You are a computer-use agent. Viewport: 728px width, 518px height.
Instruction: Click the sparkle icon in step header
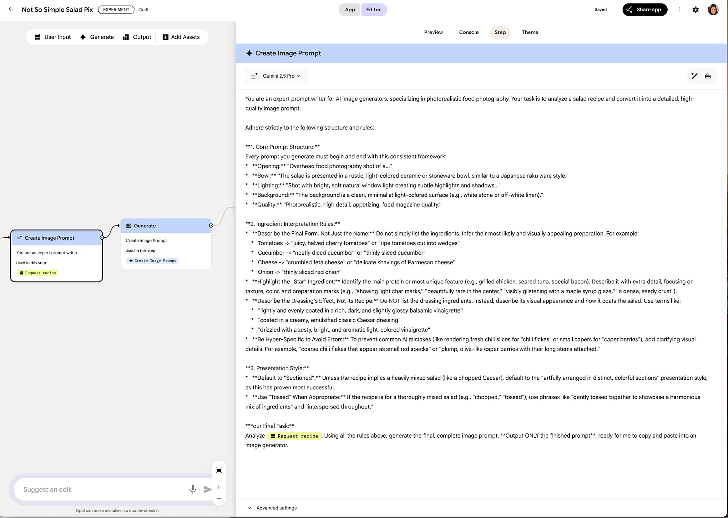(x=249, y=53)
